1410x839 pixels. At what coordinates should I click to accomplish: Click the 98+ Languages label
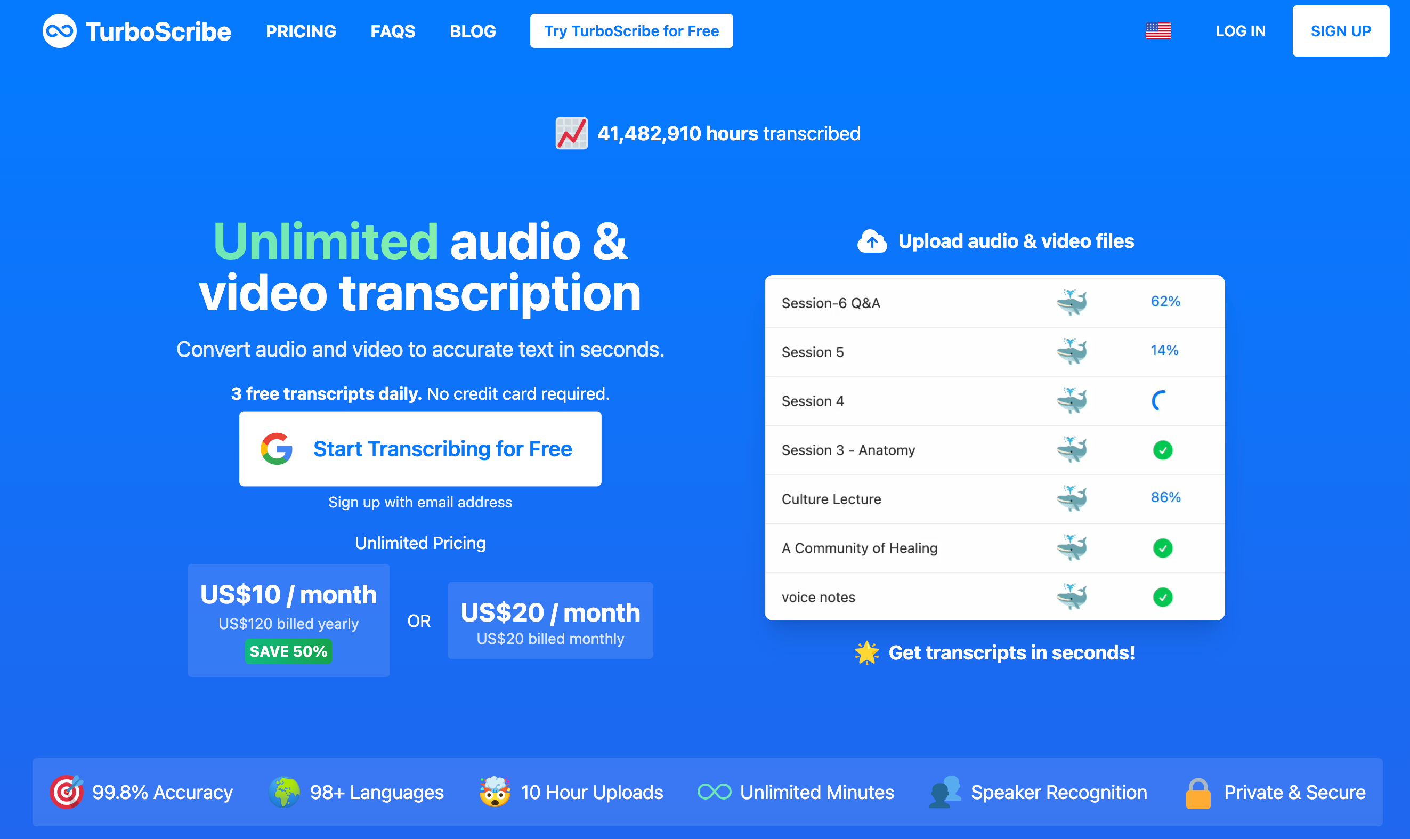(376, 793)
